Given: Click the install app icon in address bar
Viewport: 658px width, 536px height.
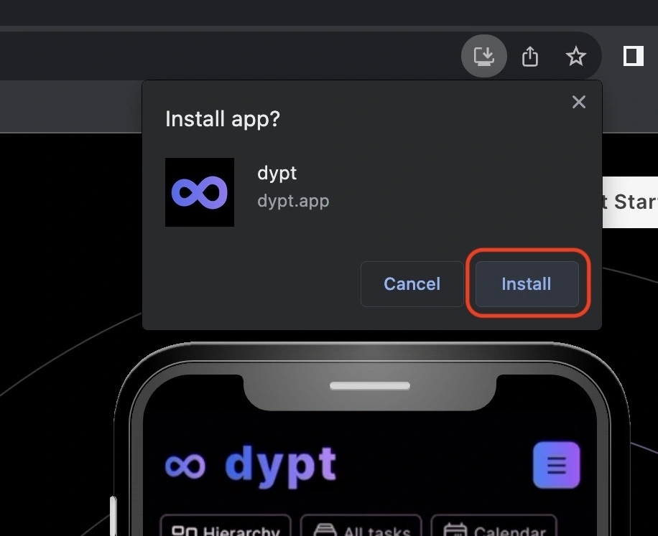Looking at the screenshot, I should [484, 55].
